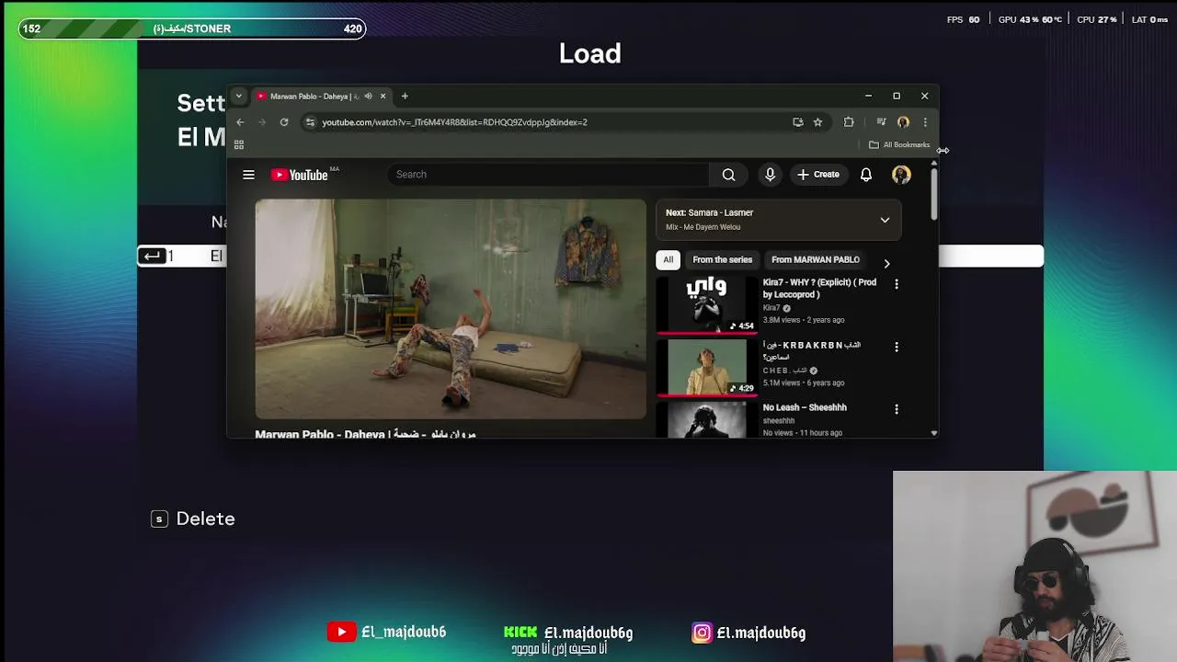This screenshot has height=662, width=1177.
Task: Close the Marwan Pablo tab
Action: tap(383, 96)
